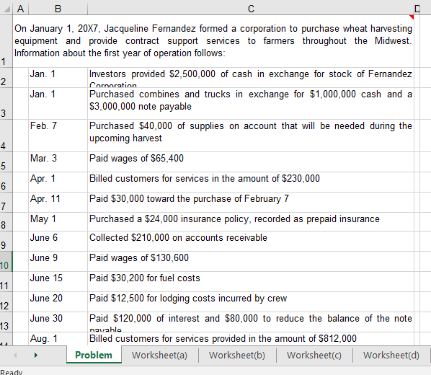Select row 3 header
Viewport: 431px width, 375px height.
(6, 103)
